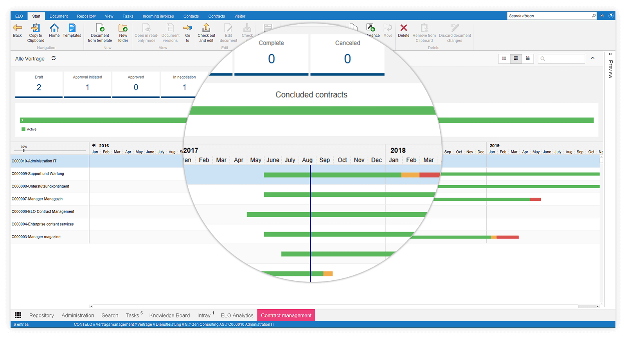Filter by Approved status tile
Viewport: 626px width, 339px height.
coord(136,84)
